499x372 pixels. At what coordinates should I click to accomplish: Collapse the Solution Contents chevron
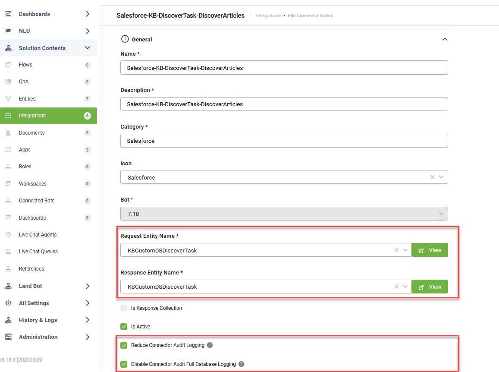pyautogui.click(x=88, y=48)
